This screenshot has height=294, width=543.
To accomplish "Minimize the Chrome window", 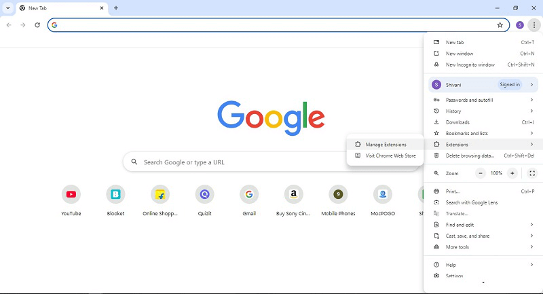I will pos(497,8).
